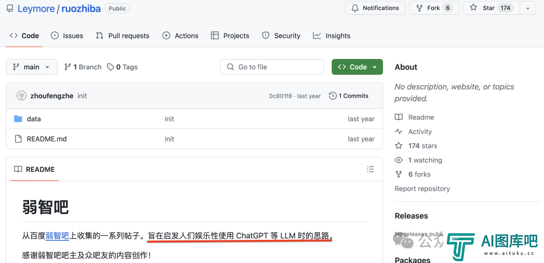
Task: Fork the repository with Fork button
Action: click(x=434, y=8)
